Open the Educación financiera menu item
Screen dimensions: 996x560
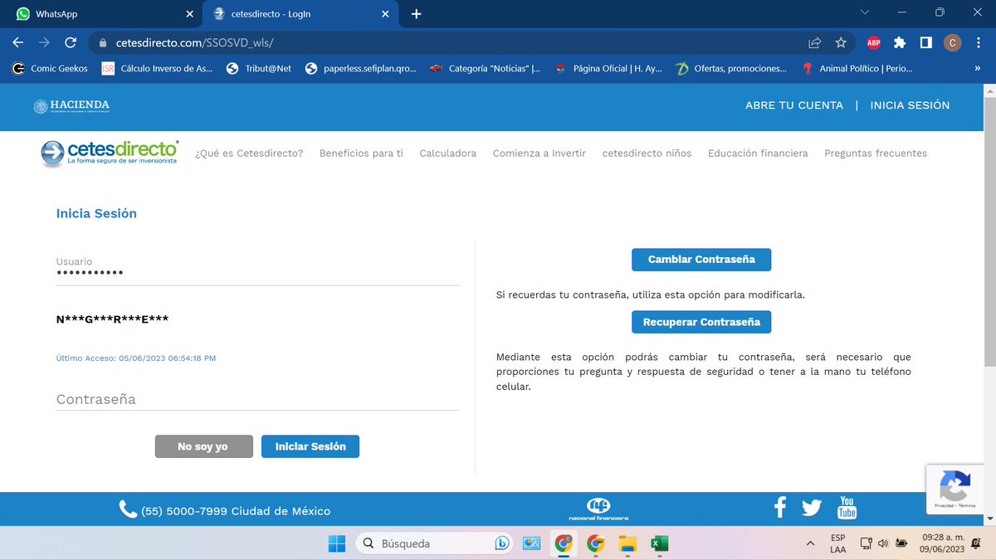click(758, 153)
